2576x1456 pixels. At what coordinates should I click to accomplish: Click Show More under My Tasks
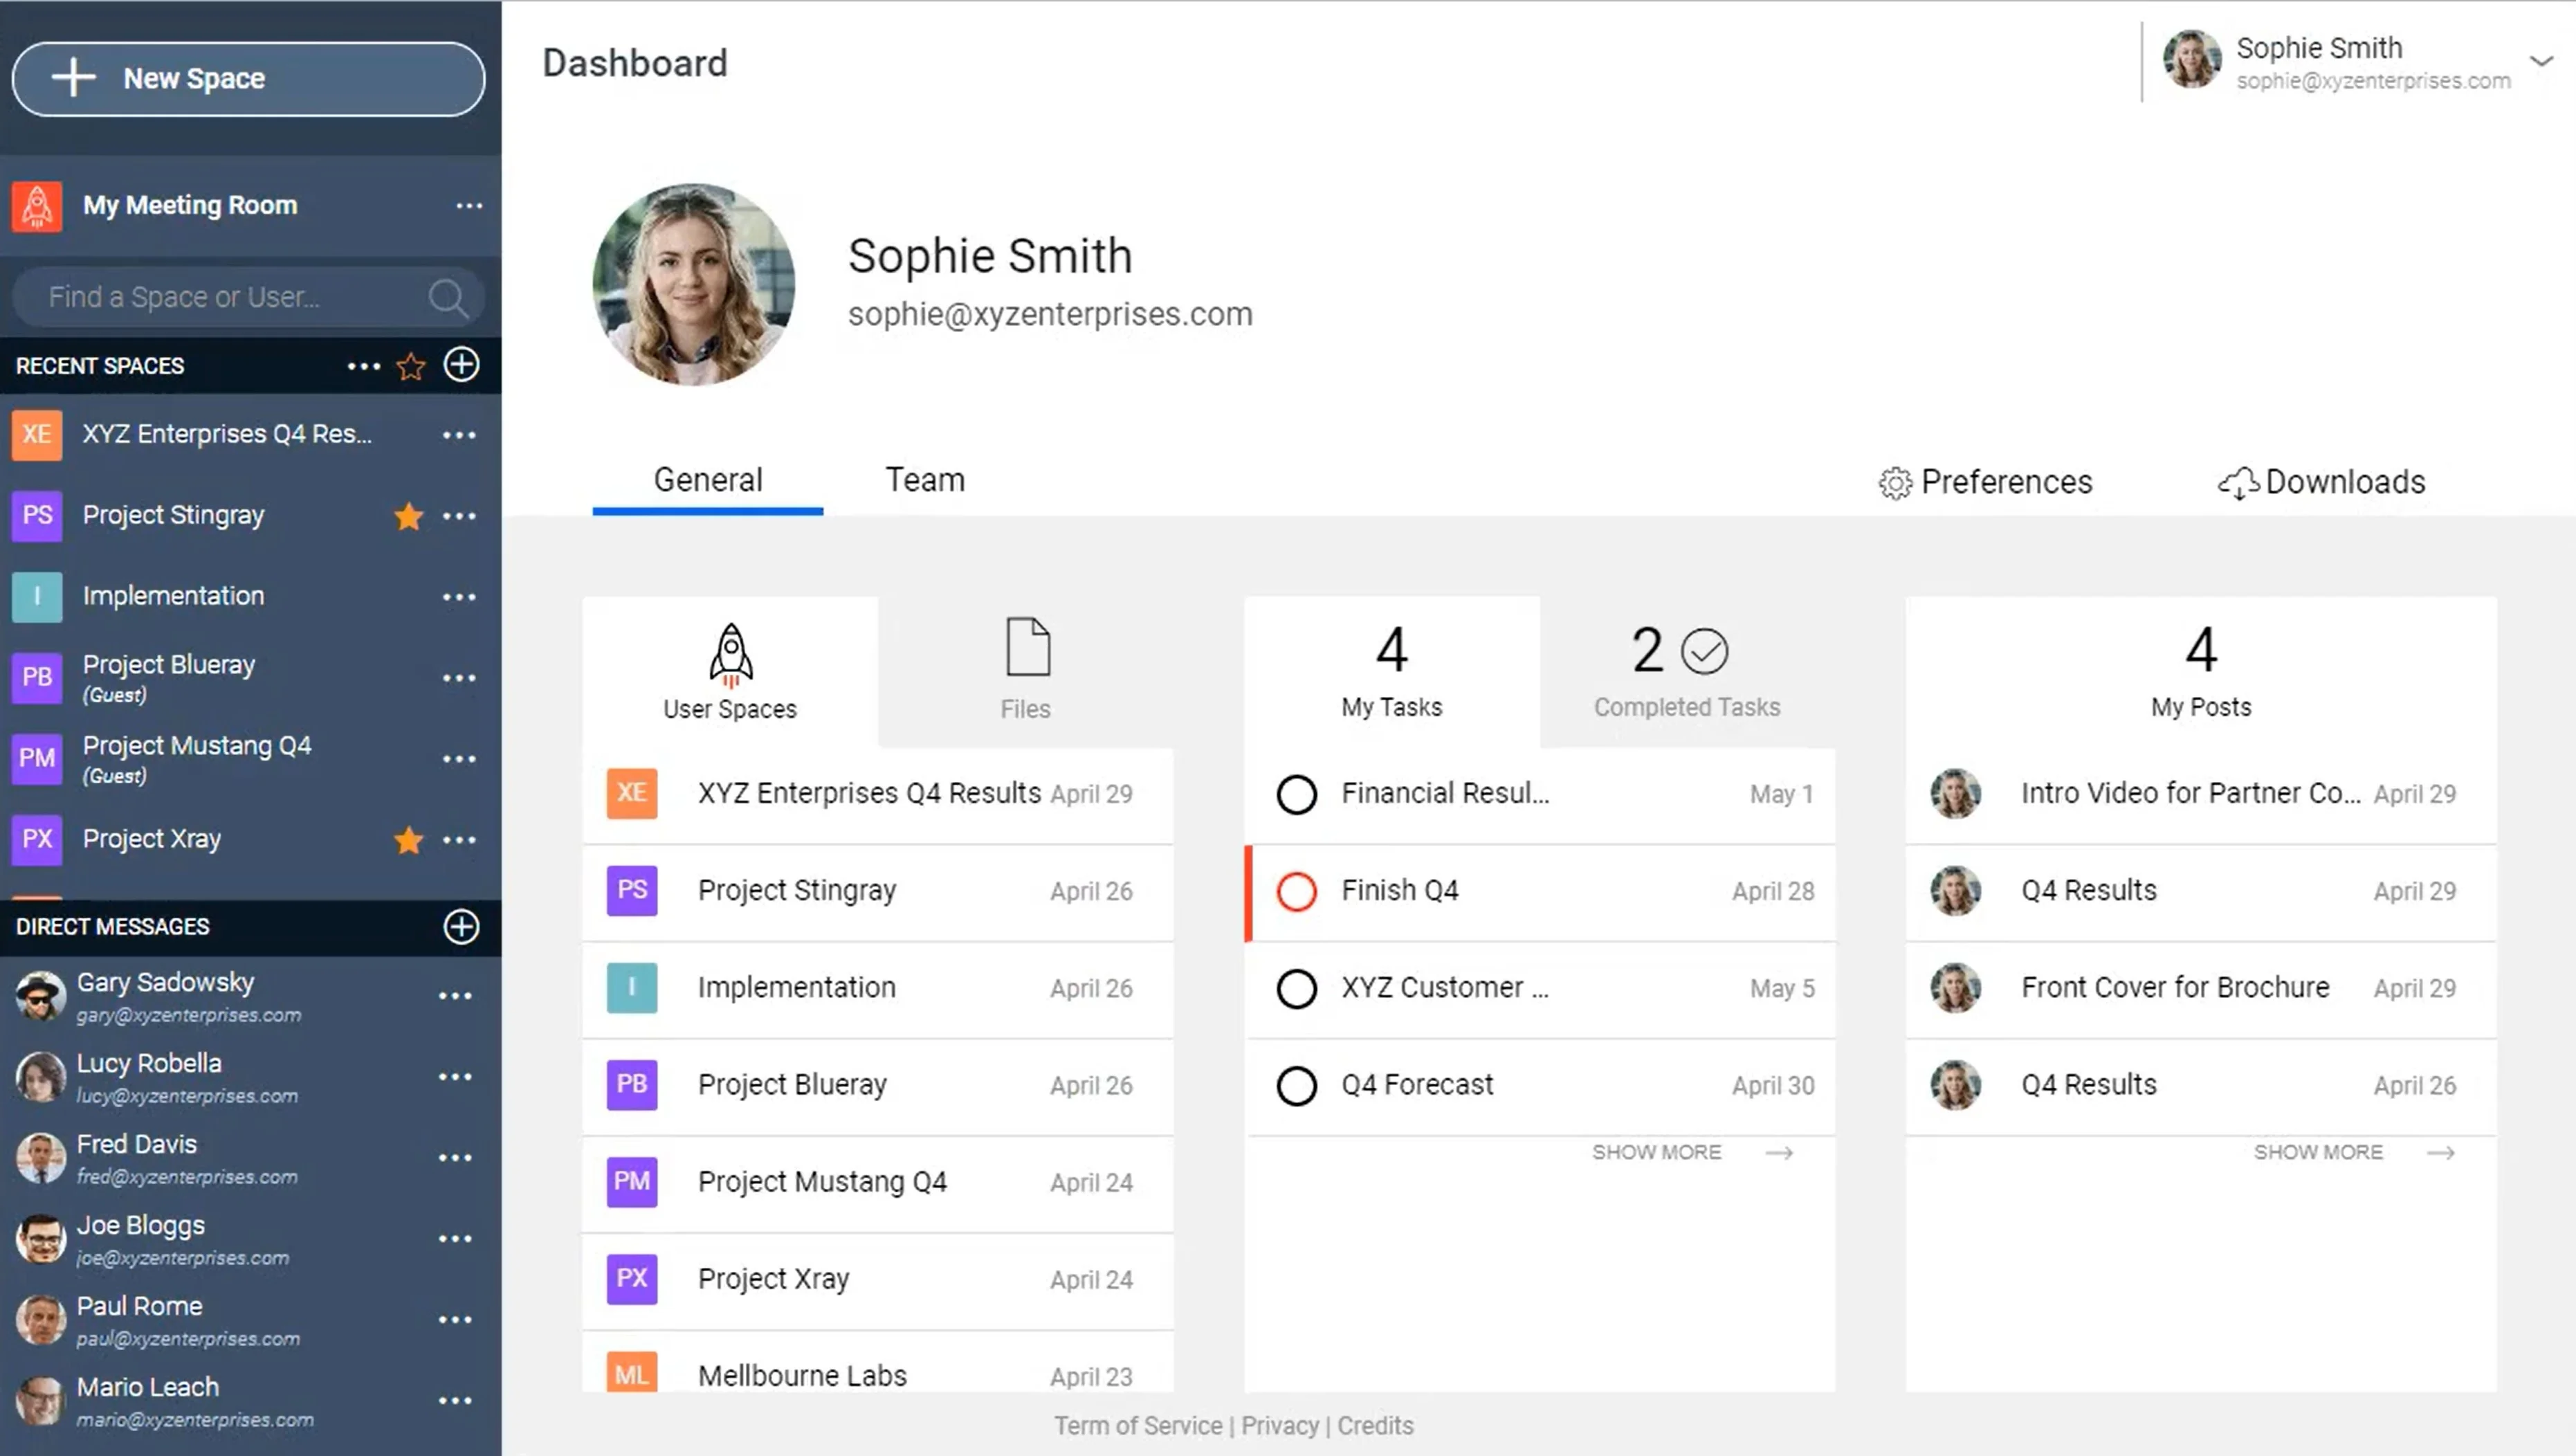point(1654,1152)
